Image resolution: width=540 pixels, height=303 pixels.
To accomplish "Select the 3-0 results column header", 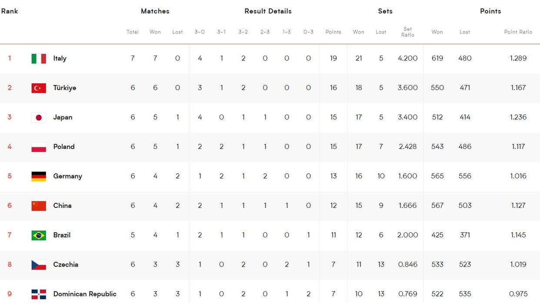I will click(200, 32).
